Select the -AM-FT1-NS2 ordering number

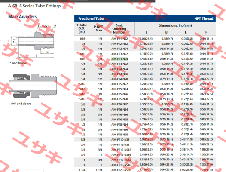coord(119,39)
